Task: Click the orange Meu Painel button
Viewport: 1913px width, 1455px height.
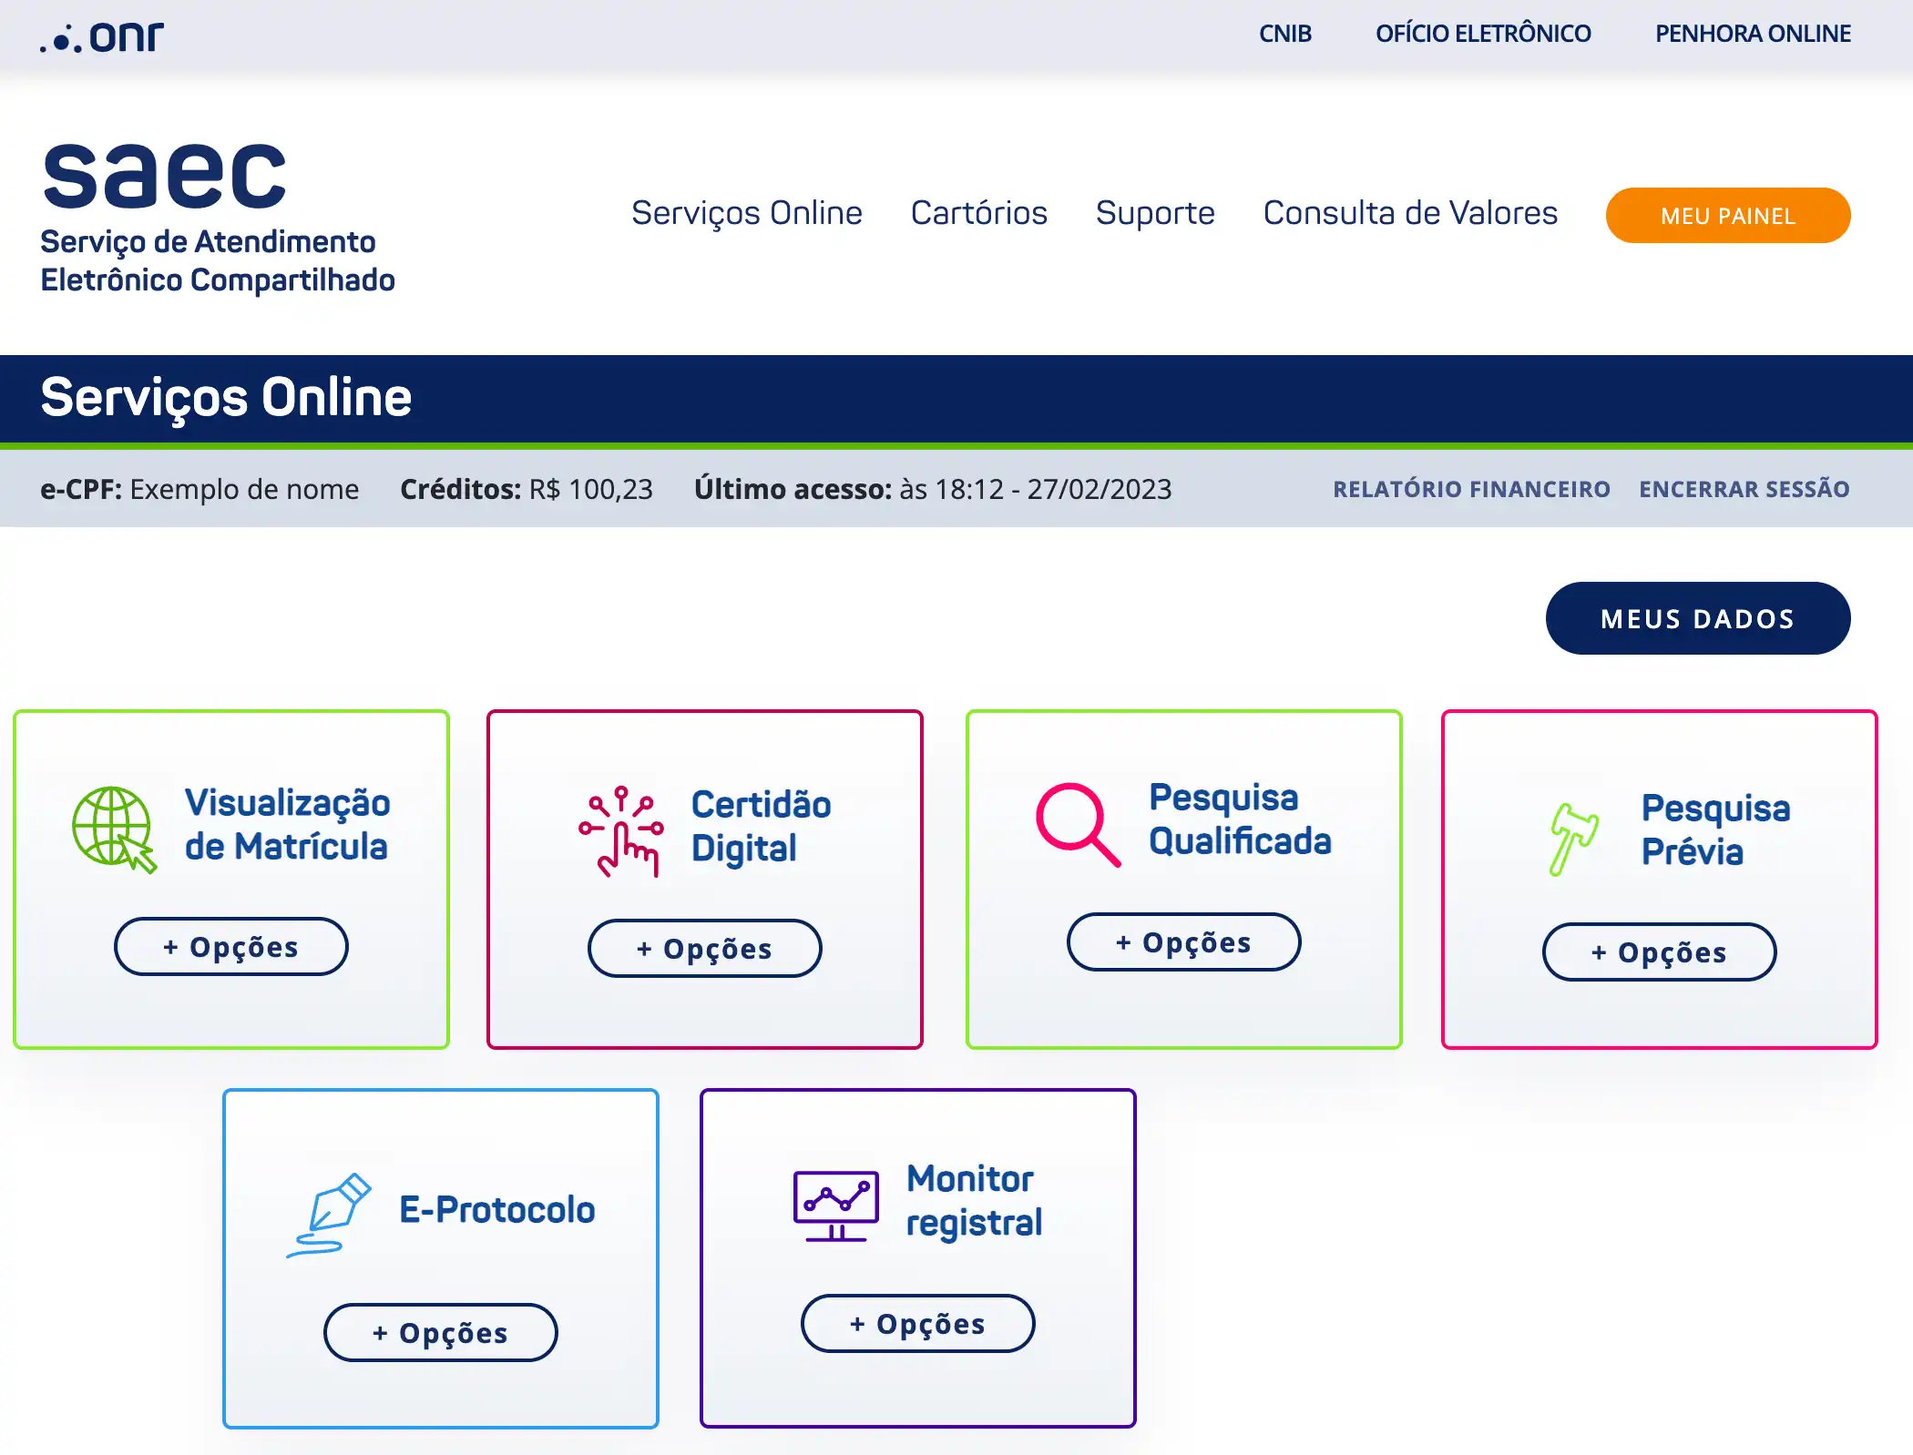Action: coord(1727,216)
